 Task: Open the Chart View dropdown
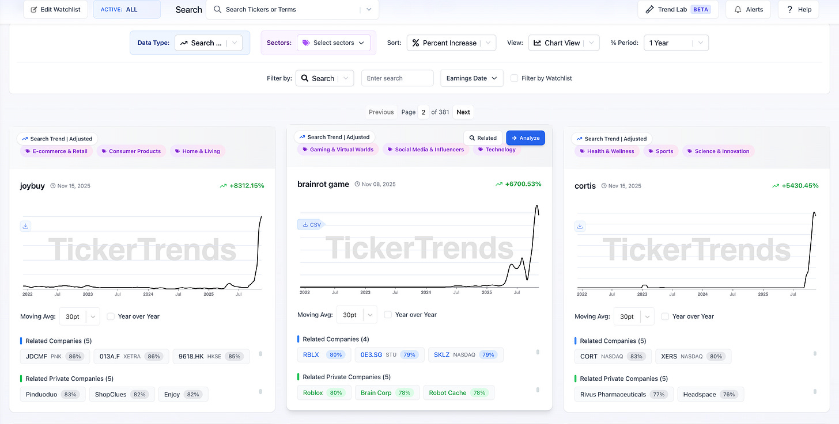[564, 43]
